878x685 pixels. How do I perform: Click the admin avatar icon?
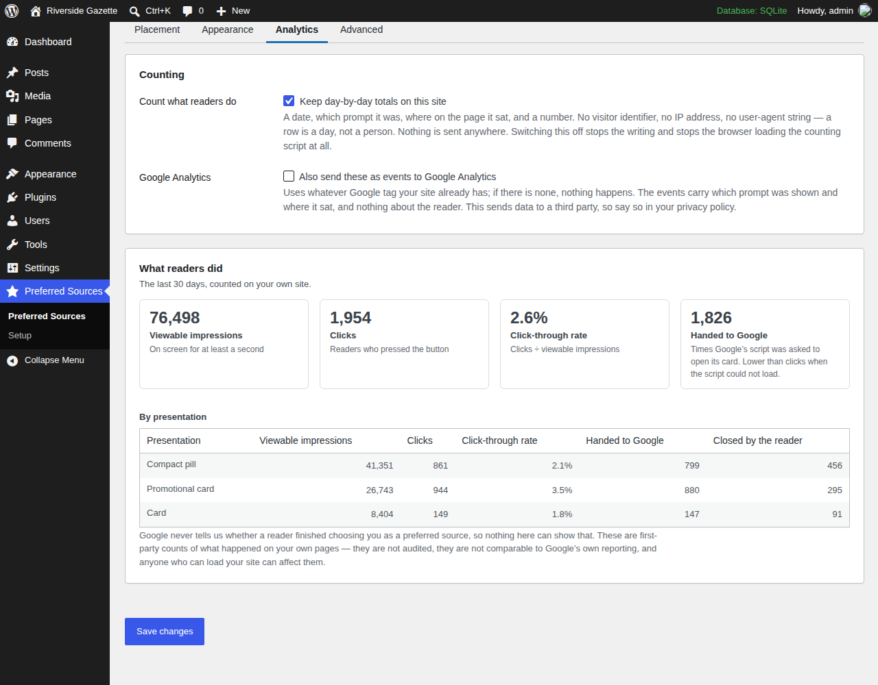coord(865,11)
